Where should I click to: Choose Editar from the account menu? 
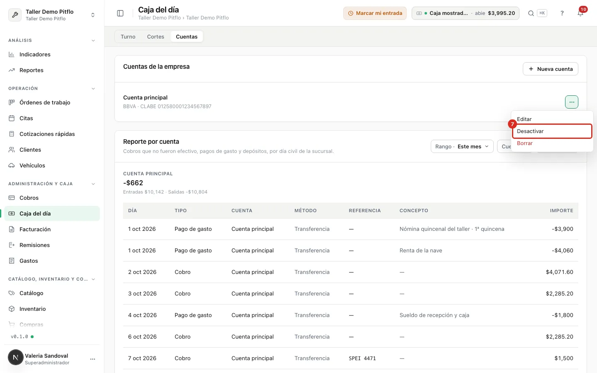click(x=552, y=119)
